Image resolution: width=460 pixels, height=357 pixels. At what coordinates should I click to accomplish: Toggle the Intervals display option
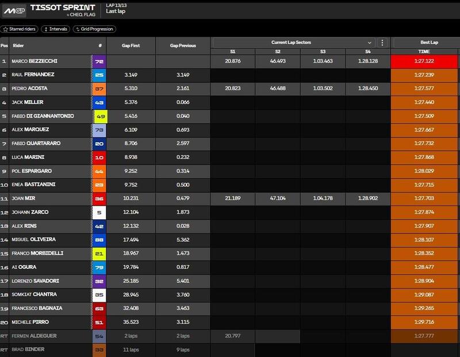(56, 28)
